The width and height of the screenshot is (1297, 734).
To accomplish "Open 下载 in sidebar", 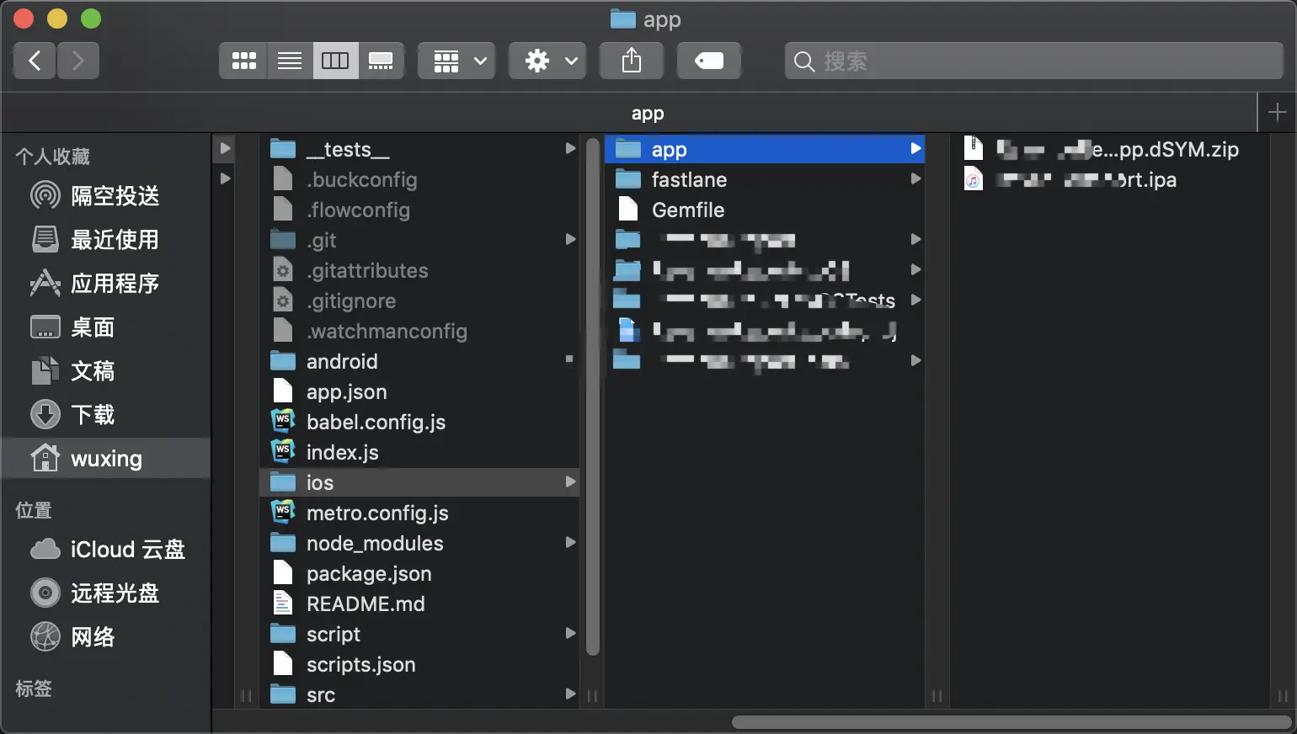I will coord(106,414).
